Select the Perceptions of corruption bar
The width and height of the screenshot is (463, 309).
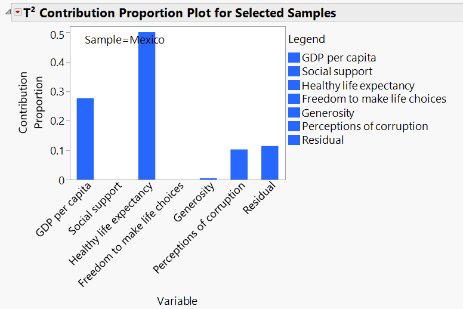pyautogui.click(x=239, y=165)
